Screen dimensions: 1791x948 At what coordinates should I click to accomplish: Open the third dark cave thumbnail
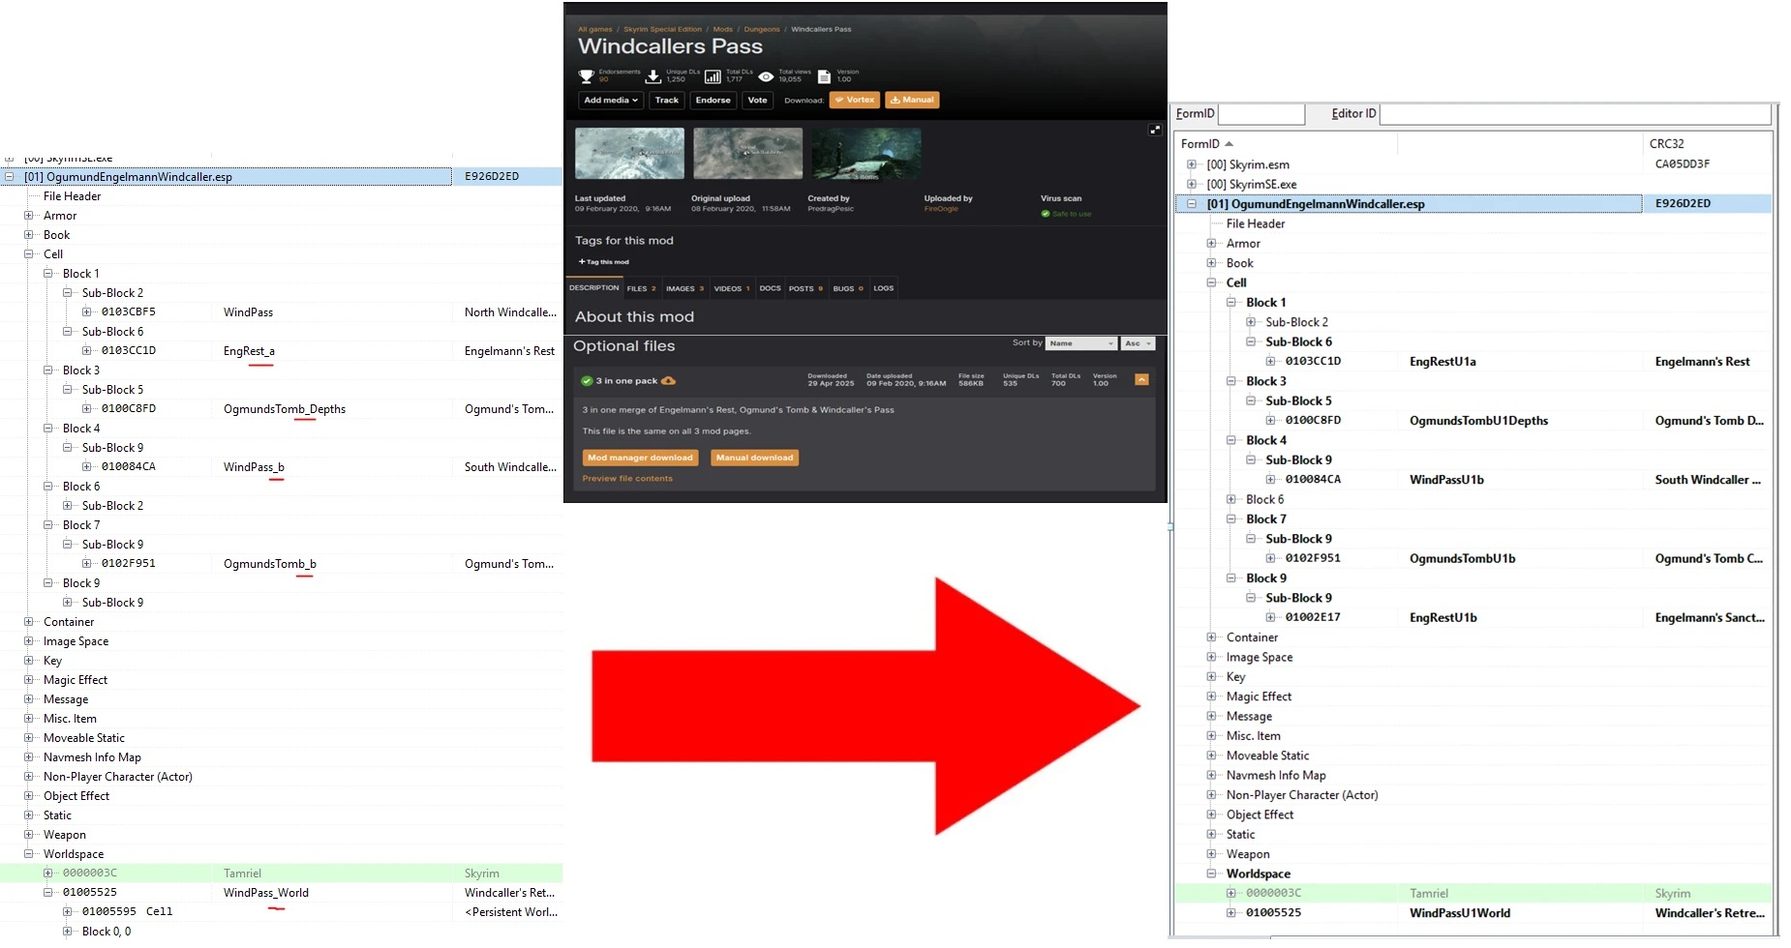pyautogui.click(x=865, y=153)
